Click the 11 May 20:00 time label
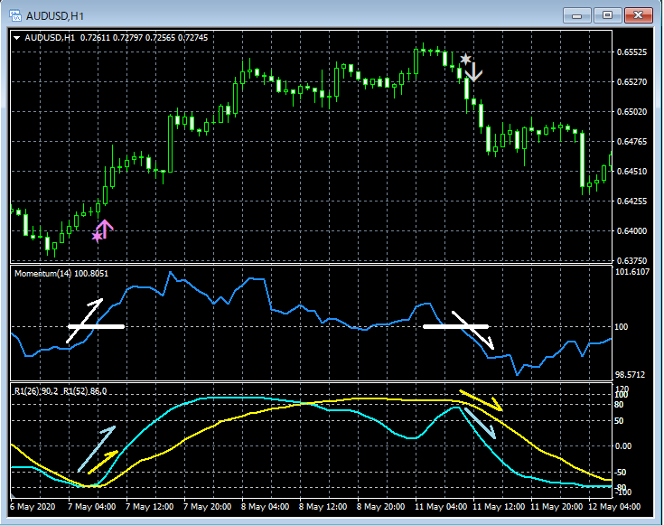 [556, 507]
